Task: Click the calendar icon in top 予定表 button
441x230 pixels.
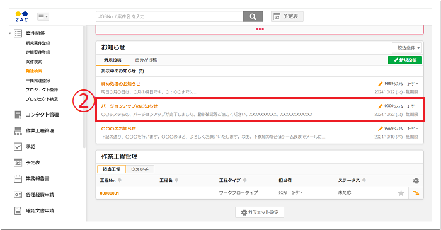Action: 277,17
